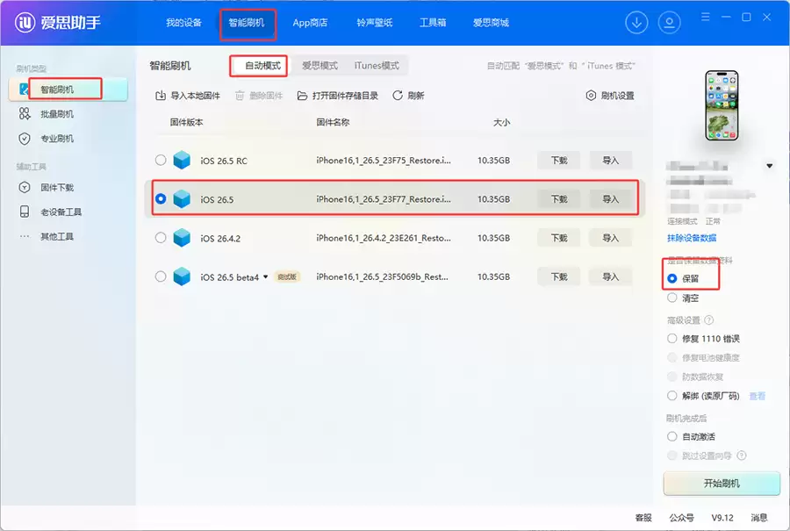Click 公众号 in the bottom bar
This screenshot has width=790, height=531.
681,518
